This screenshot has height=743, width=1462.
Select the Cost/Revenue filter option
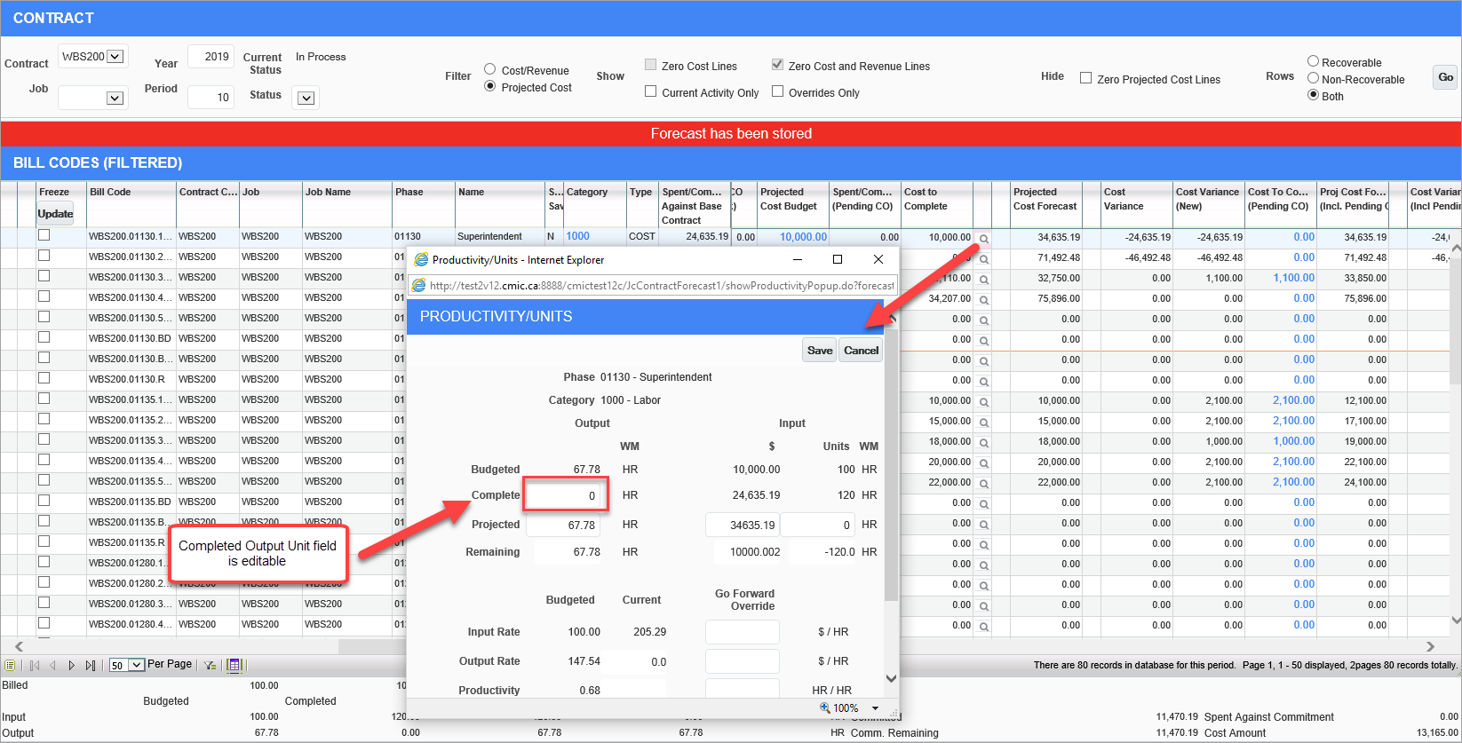[489, 69]
